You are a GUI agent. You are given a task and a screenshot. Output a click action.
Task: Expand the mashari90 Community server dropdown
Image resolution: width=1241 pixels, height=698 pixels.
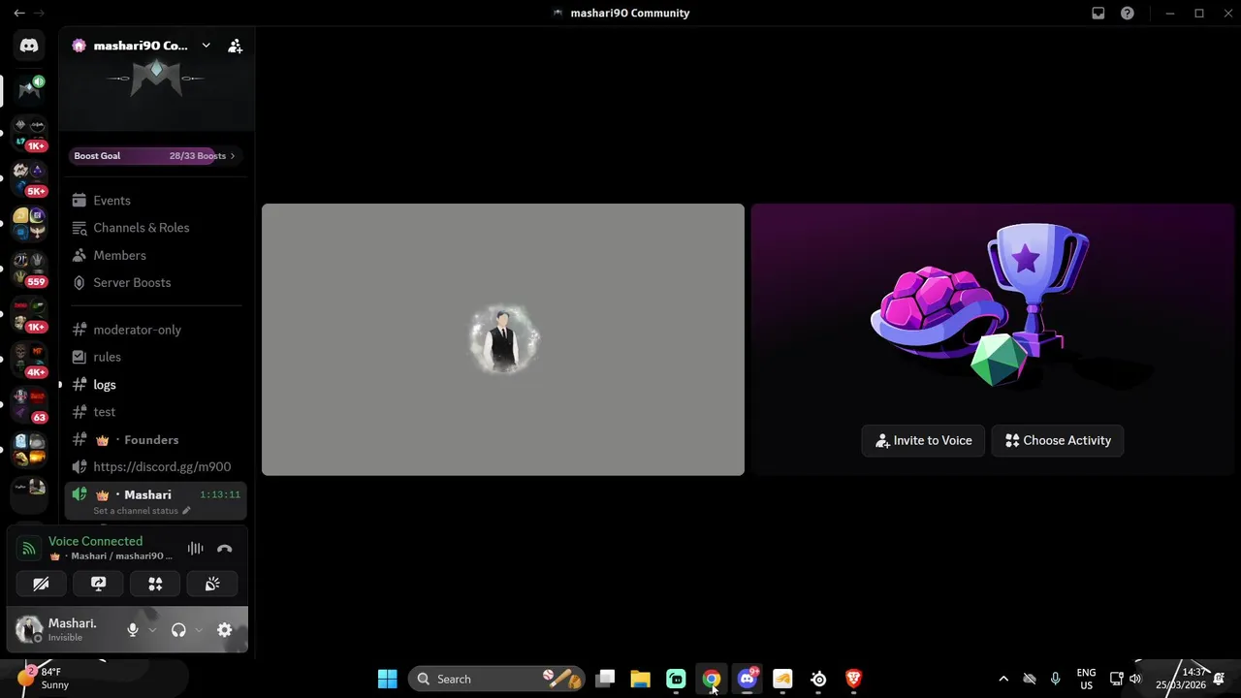[206, 46]
